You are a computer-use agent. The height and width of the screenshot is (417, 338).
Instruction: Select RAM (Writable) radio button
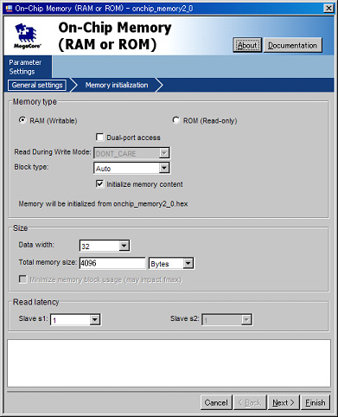22,120
